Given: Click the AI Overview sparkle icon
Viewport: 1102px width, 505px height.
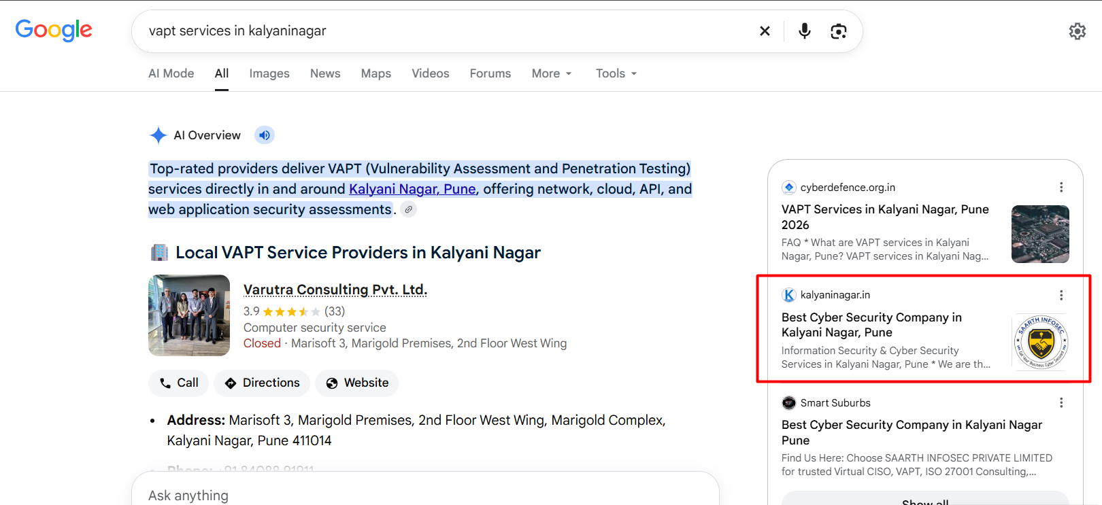Looking at the screenshot, I should pyautogui.click(x=158, y=135).
